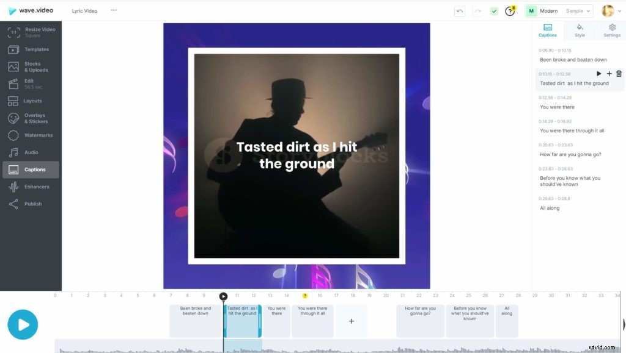This screenshot has width=626, height=353.
Task: Switch to the Style tab
Action: pos(580,30)
